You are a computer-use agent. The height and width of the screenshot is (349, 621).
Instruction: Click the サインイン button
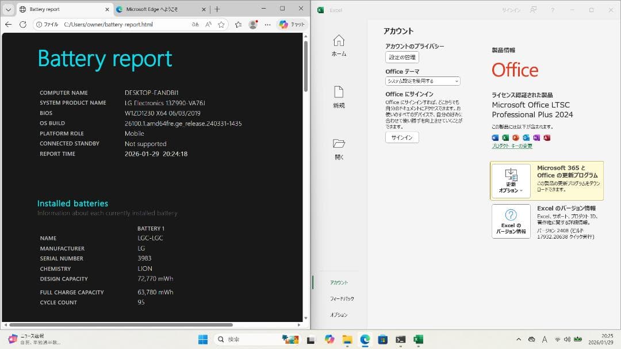(x=401, y=137)
